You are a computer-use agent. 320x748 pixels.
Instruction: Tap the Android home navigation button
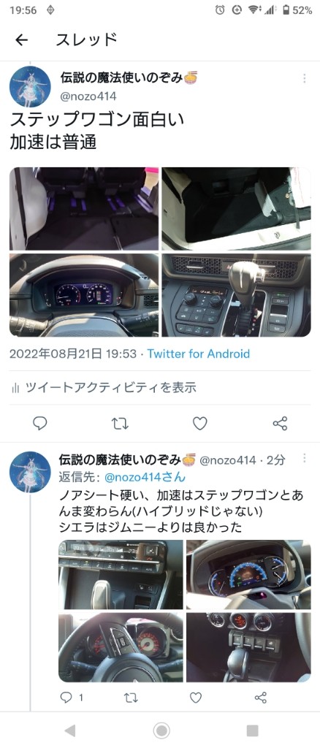tap(161, 730)
